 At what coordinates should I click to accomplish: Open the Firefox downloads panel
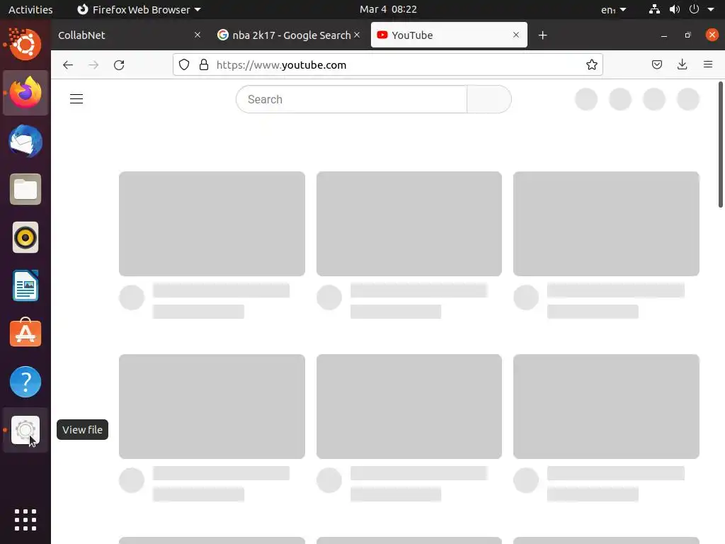[682, 64]
